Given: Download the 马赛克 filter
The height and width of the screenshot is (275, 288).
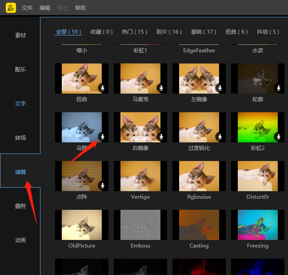Looking at the screenshot, I should tap(161, 88).
